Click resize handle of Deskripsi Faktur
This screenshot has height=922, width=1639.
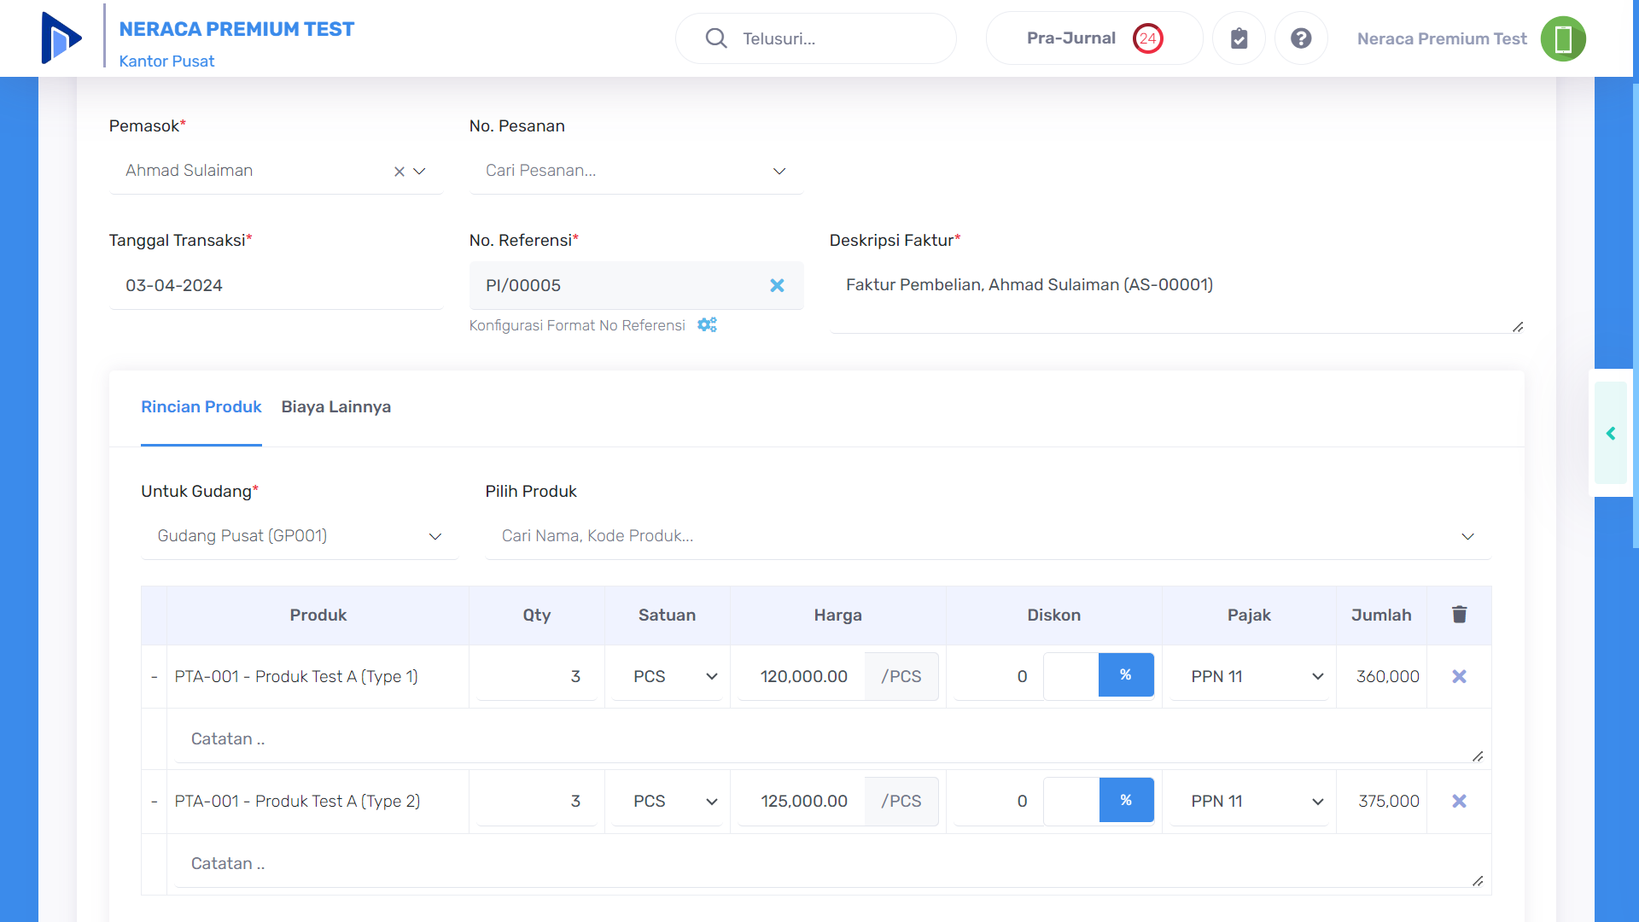pos(1518,327)
